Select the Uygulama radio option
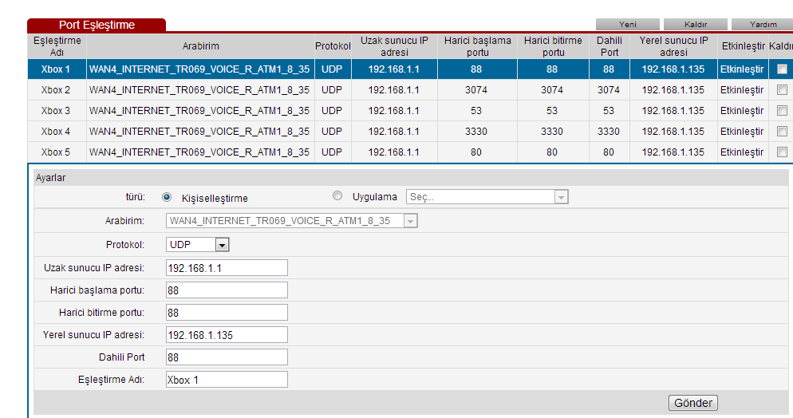The height and width of the screenshot is (418, 793). click(337, 196)
